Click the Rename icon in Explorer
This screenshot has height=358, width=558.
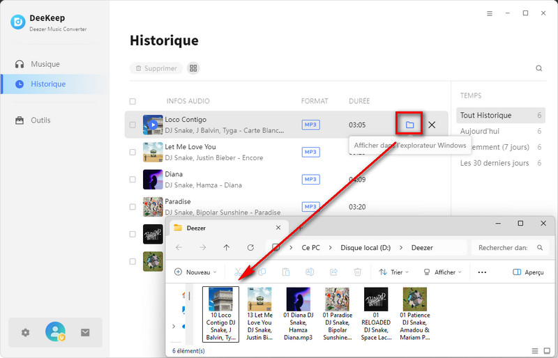click(x=310, y=272)
